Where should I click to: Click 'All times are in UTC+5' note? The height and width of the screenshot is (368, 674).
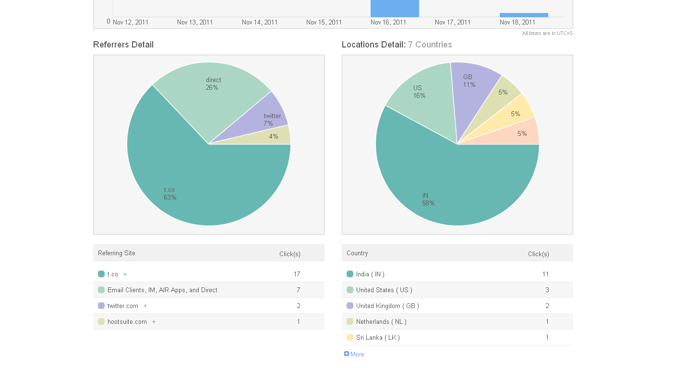point(547,33)
